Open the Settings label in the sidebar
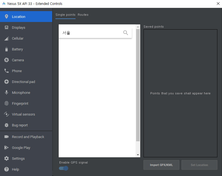Image resolution: width=222 pixels, height=176 pixels. [18, 159]
